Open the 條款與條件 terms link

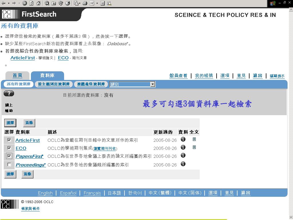click(x=31, y=209)
